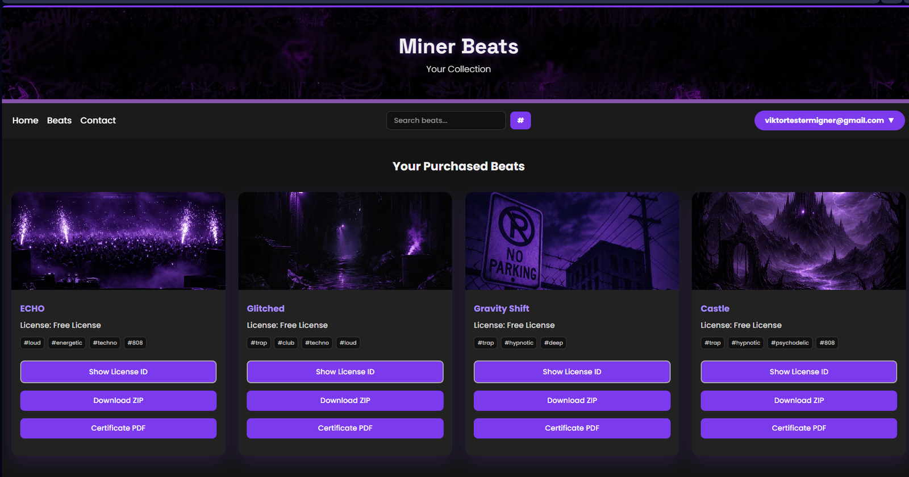Select the #club tag on Glitched
909x477 pixels.
click(286, 343)
